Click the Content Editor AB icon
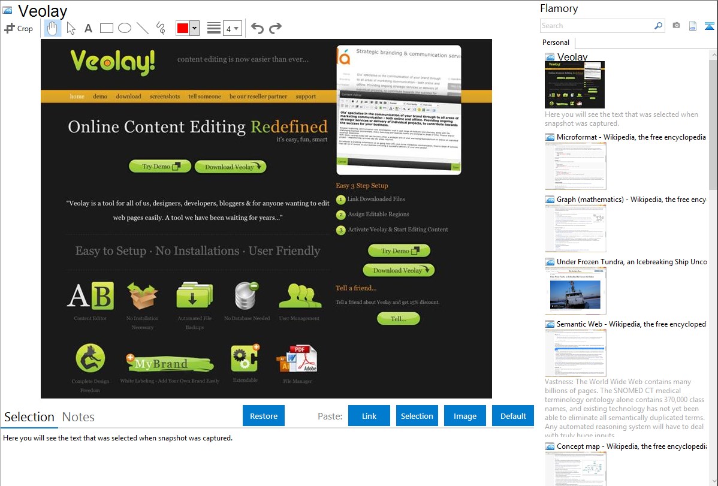 90,296
